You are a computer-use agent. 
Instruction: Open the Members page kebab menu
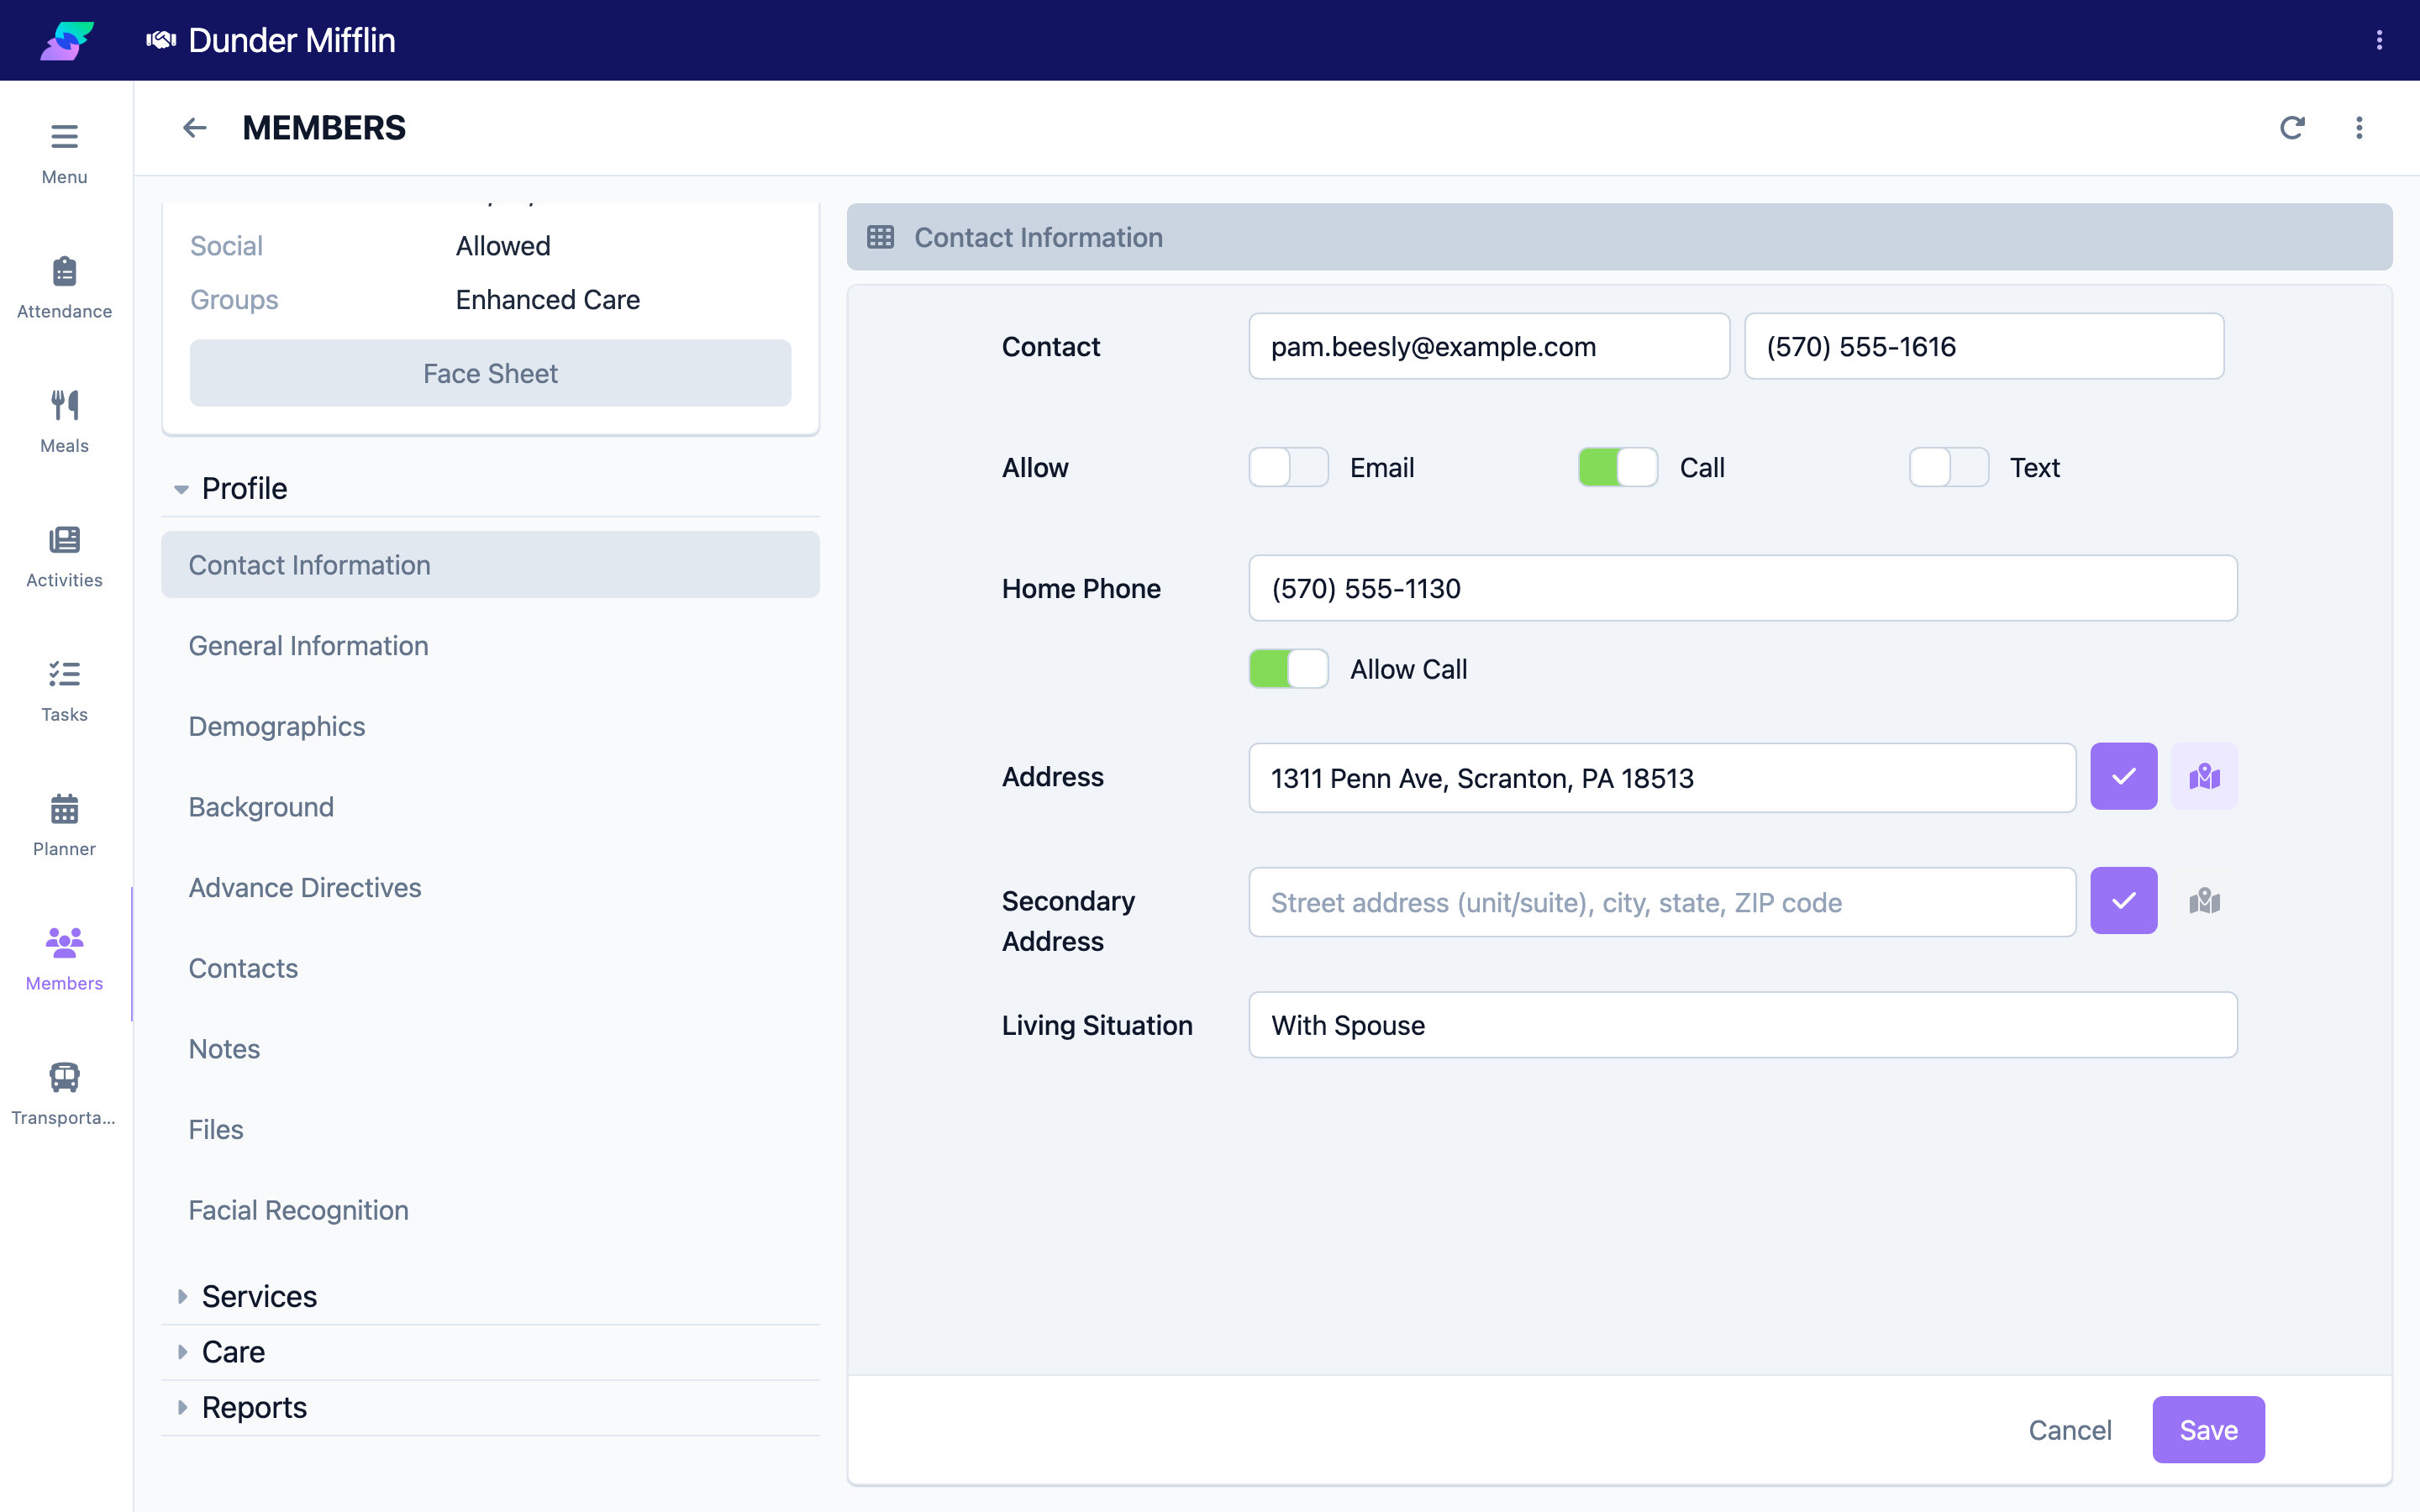coord(2359,128)
